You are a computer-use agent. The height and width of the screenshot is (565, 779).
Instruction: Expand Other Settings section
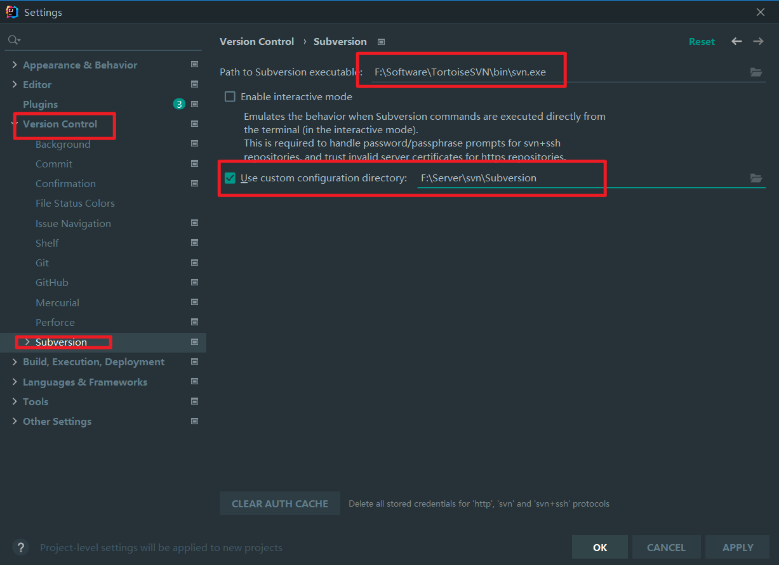(15, 421)
